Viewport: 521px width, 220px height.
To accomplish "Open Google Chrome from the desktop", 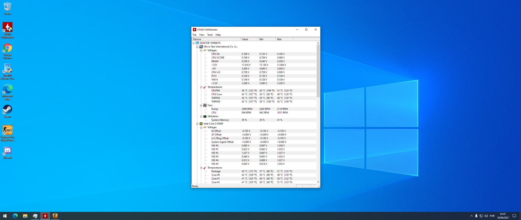I will (7, 51).
